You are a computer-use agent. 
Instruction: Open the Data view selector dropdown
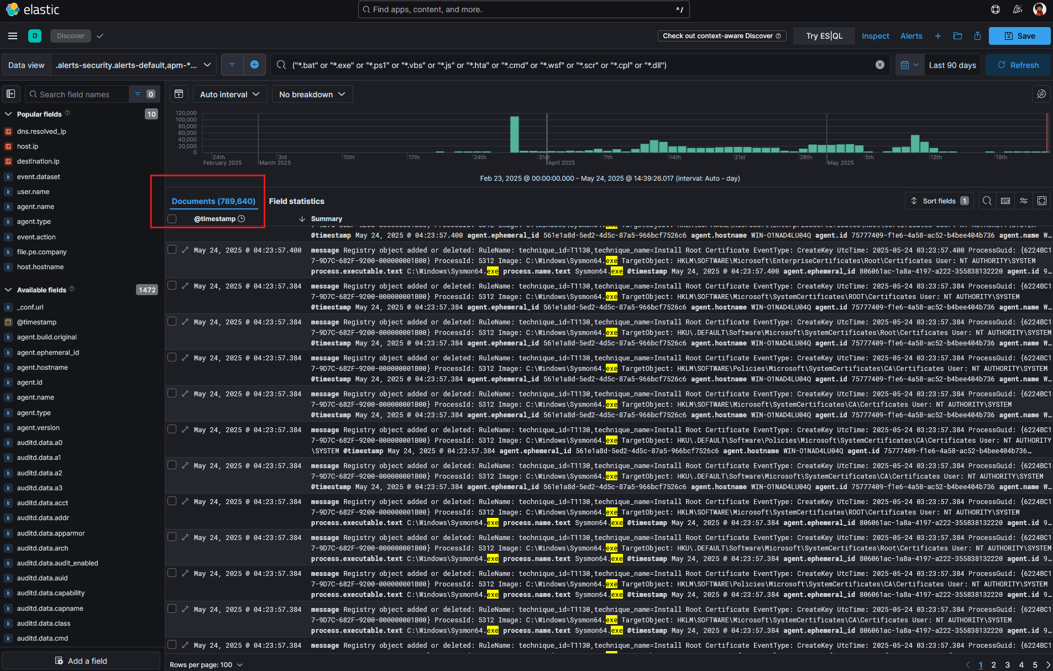(x=133, y=65)
